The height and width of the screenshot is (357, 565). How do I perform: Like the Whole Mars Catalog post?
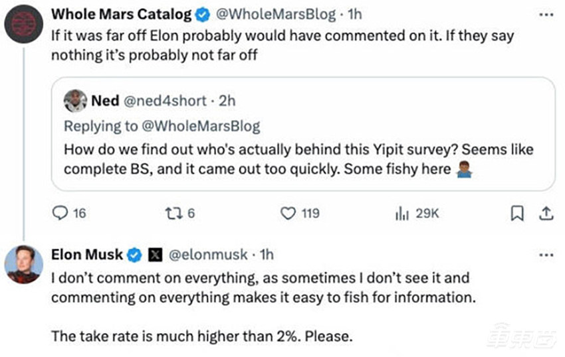click(288, 213)
